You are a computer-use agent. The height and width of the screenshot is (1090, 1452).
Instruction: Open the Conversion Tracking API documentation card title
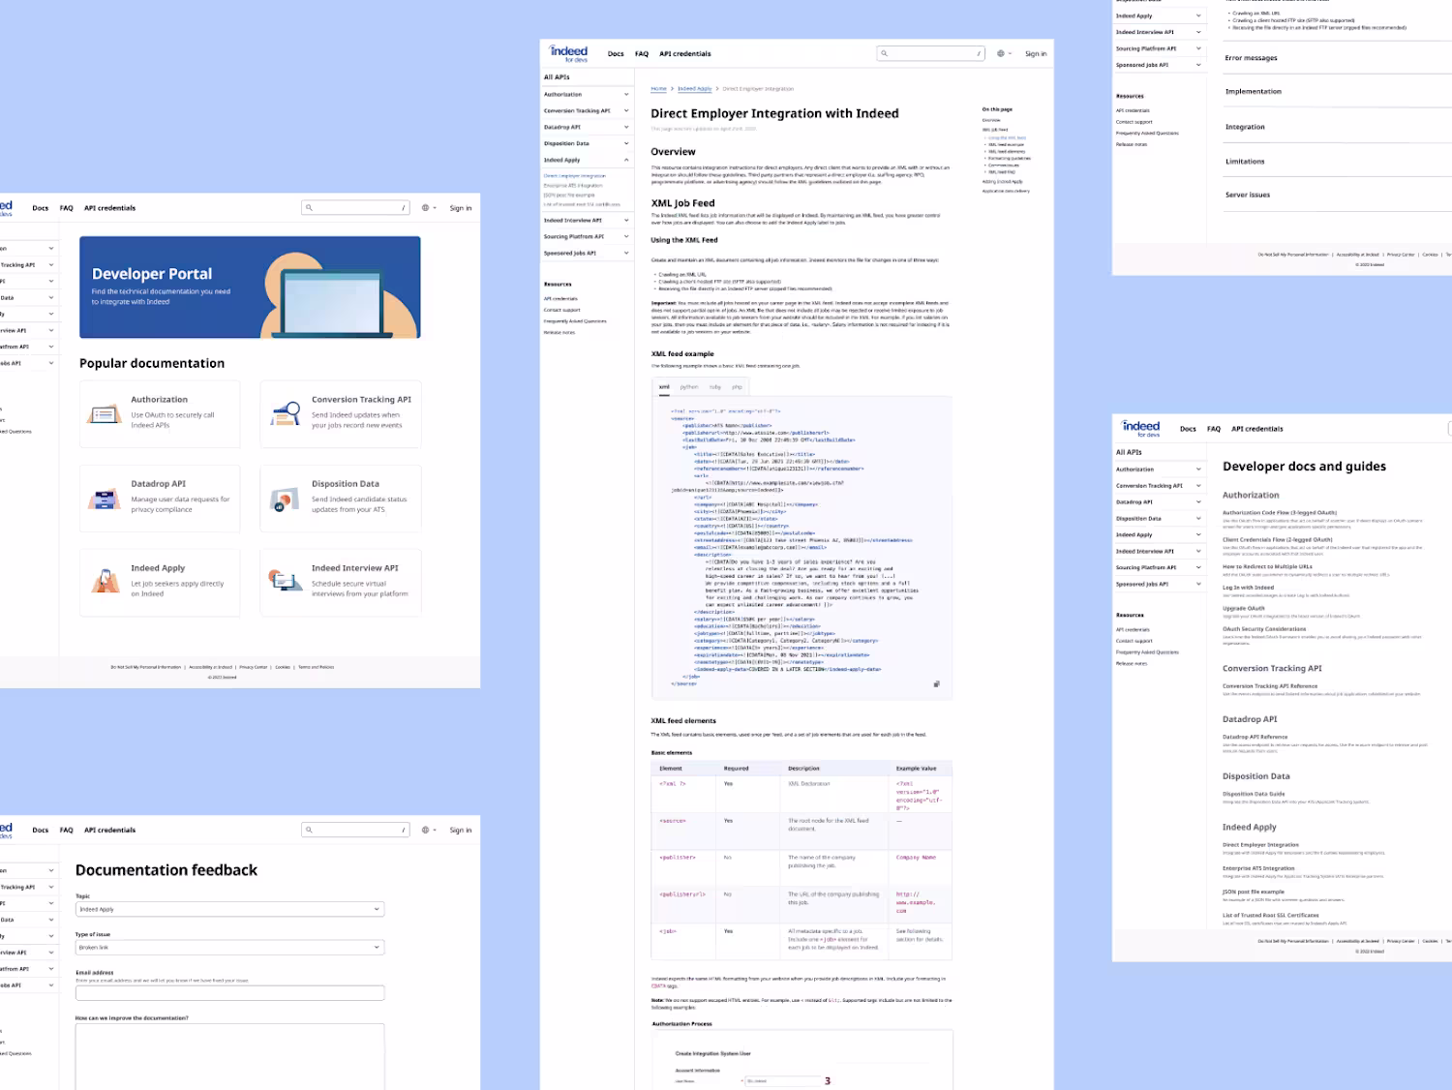coord(361,400)
